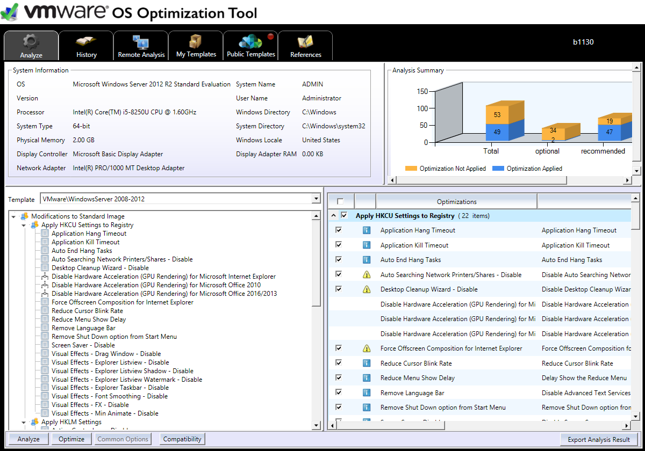Uncheck Force Offscreen Composition checkbox

point(339,348)
